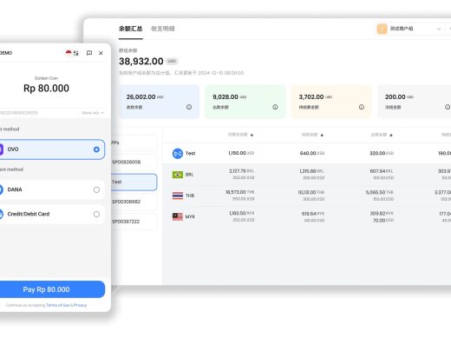This screenshot has width=451, height=345.
Task: Click the 200.00 USD balance card
Action: click(415, 102)
